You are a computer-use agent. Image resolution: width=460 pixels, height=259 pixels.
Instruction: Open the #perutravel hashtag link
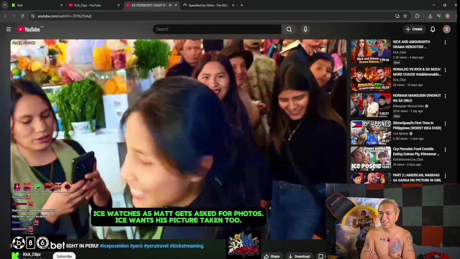coord(156,246)
